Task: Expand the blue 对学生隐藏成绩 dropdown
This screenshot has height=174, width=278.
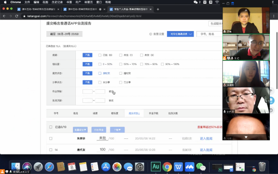Action: pos(180,34)
